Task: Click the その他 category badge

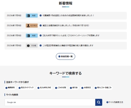Action: click(x=32, y=46)
